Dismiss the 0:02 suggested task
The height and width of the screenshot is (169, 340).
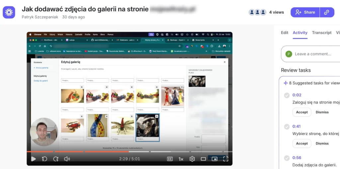[322, 112]
